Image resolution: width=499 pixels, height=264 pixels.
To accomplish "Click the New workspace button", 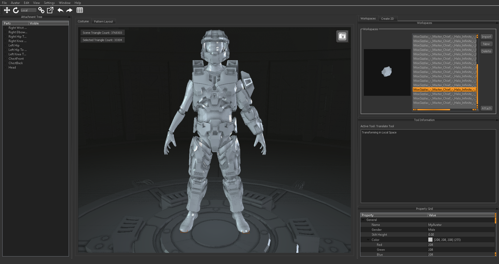I will click(x=486, y=44).
